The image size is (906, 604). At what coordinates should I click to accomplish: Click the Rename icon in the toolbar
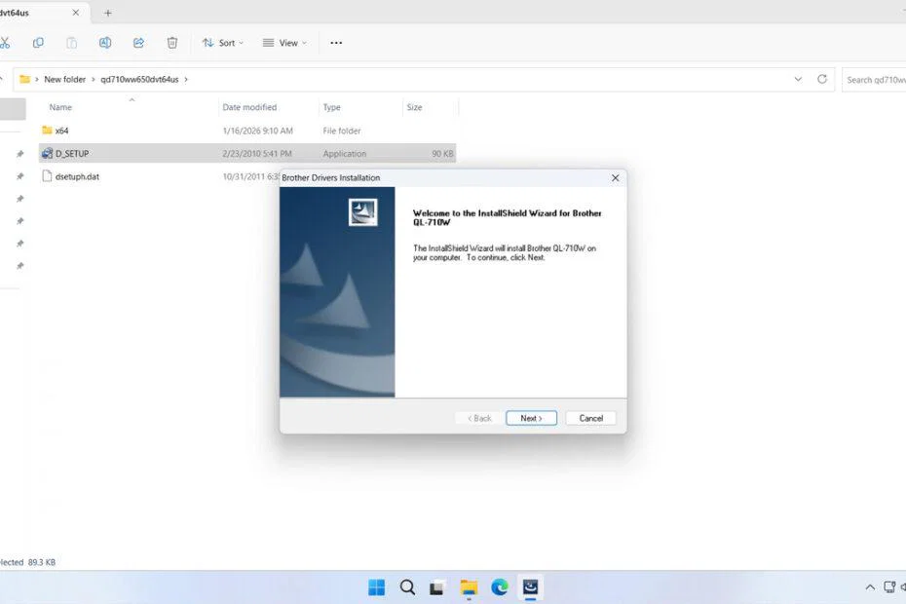tap(105, 43)
